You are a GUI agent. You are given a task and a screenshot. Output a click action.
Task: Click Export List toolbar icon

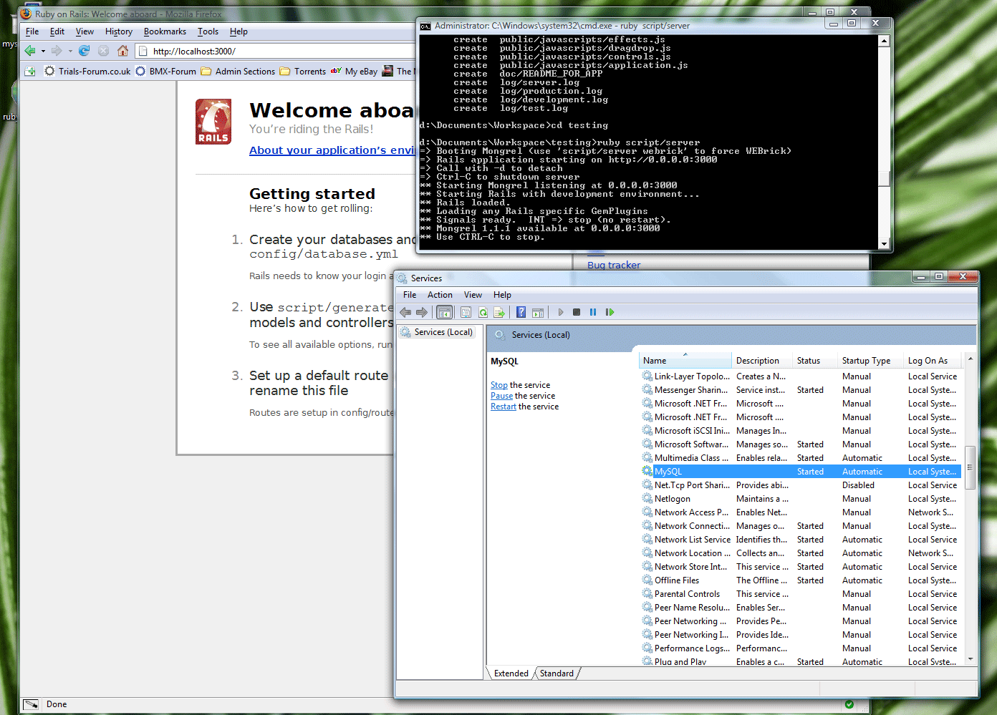point(499,312)
